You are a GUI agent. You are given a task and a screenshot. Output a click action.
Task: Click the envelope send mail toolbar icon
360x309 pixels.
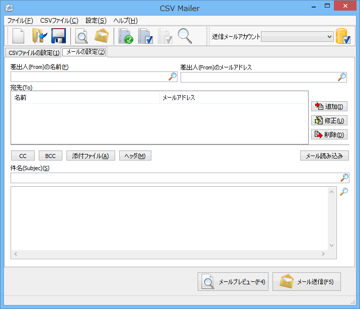point(102,36)
